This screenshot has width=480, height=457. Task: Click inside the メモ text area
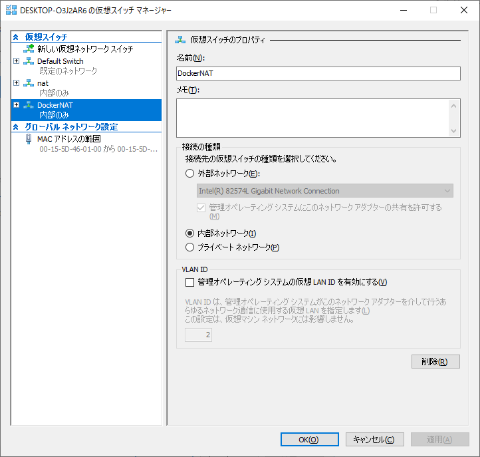pos(312,118)
